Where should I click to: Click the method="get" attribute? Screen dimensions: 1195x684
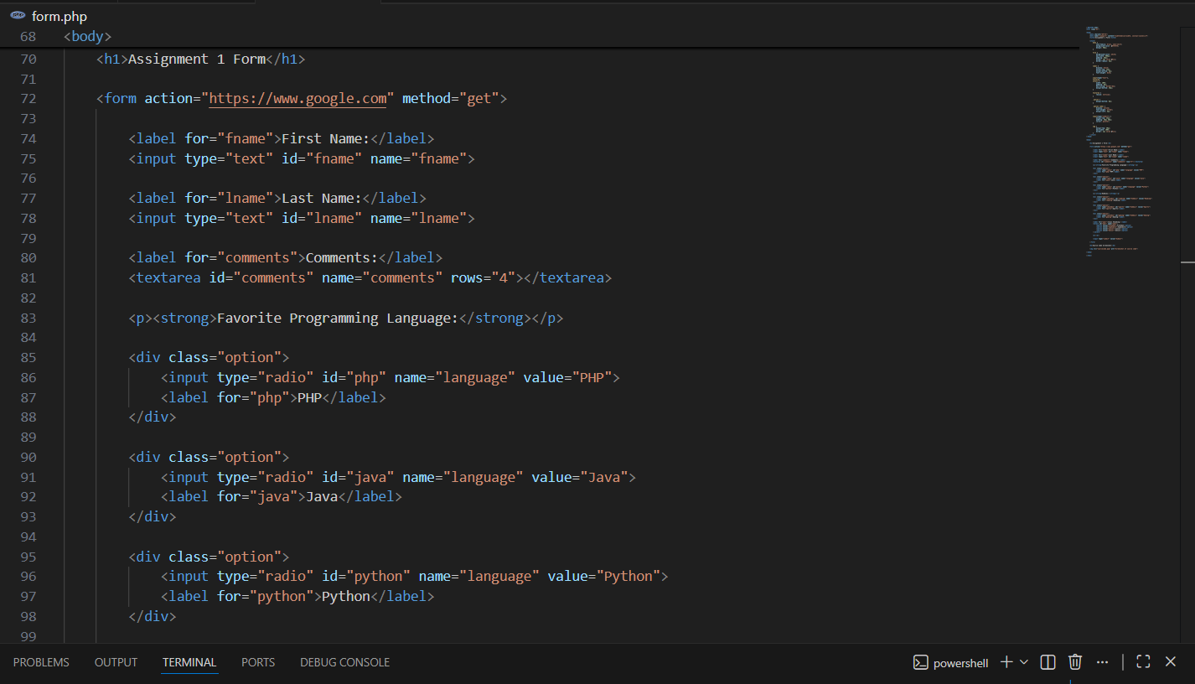click(x=451, y=98)
